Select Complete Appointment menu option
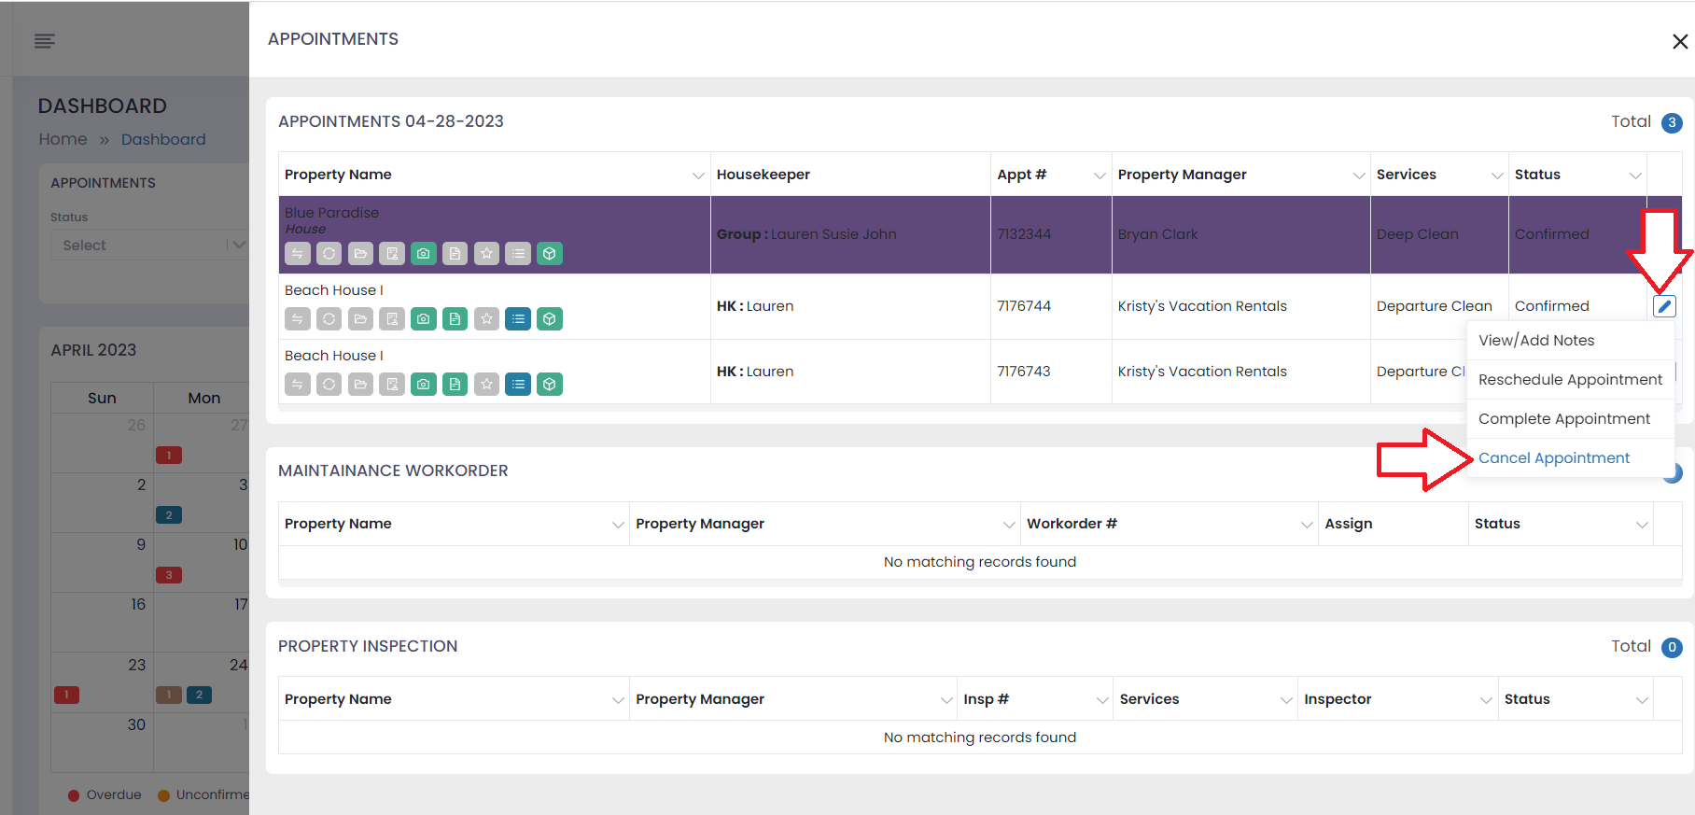The height and width of the screenshot is (815, 1695). click(1564, 419)
